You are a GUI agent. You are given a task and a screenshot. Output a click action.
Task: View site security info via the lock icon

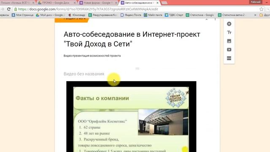click(x=16, y=9)
